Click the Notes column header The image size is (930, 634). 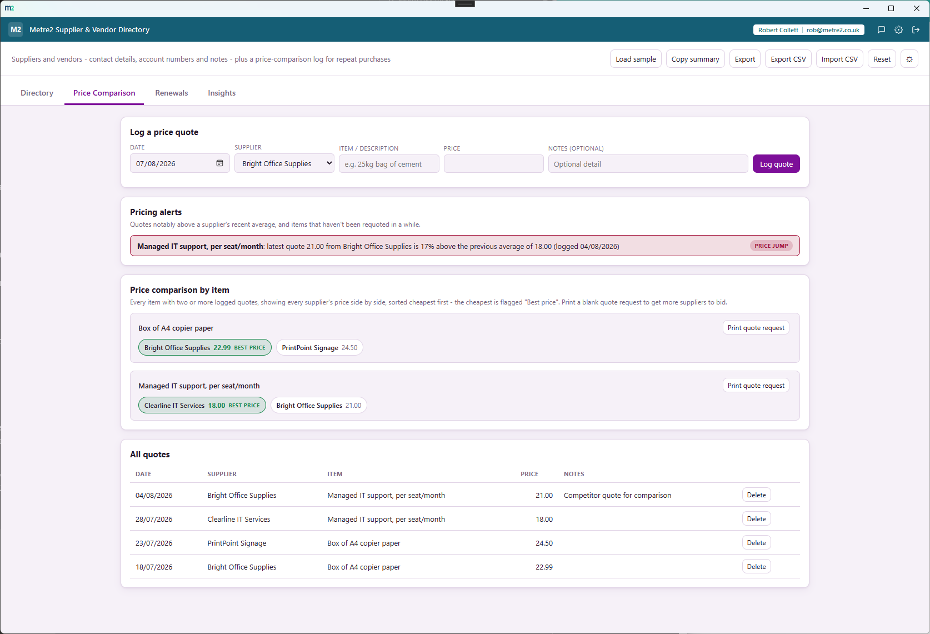[574, 474]
